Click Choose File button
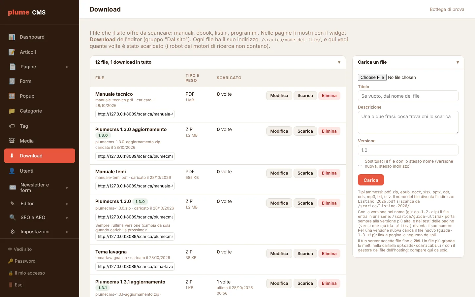 pyautogui.click(x=372, y=77)
